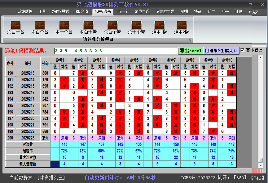Switch to the 百十个 tab
The height and width of the screenshot is (183, 268).
click(123, 12)
